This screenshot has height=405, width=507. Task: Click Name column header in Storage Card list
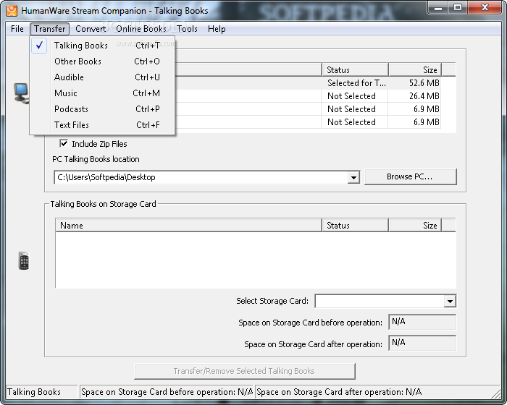pos(188,225)
